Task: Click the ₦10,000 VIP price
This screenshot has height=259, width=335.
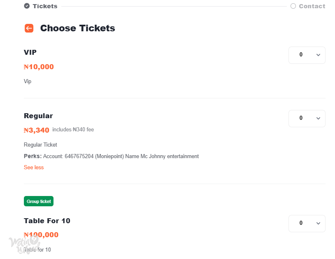Action: tap(39, 67)
